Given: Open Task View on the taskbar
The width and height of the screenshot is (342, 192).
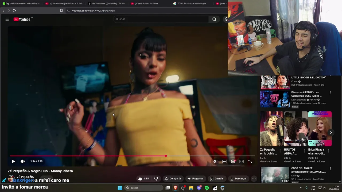Looking at the screenshot, I should [x=168, y=188].
